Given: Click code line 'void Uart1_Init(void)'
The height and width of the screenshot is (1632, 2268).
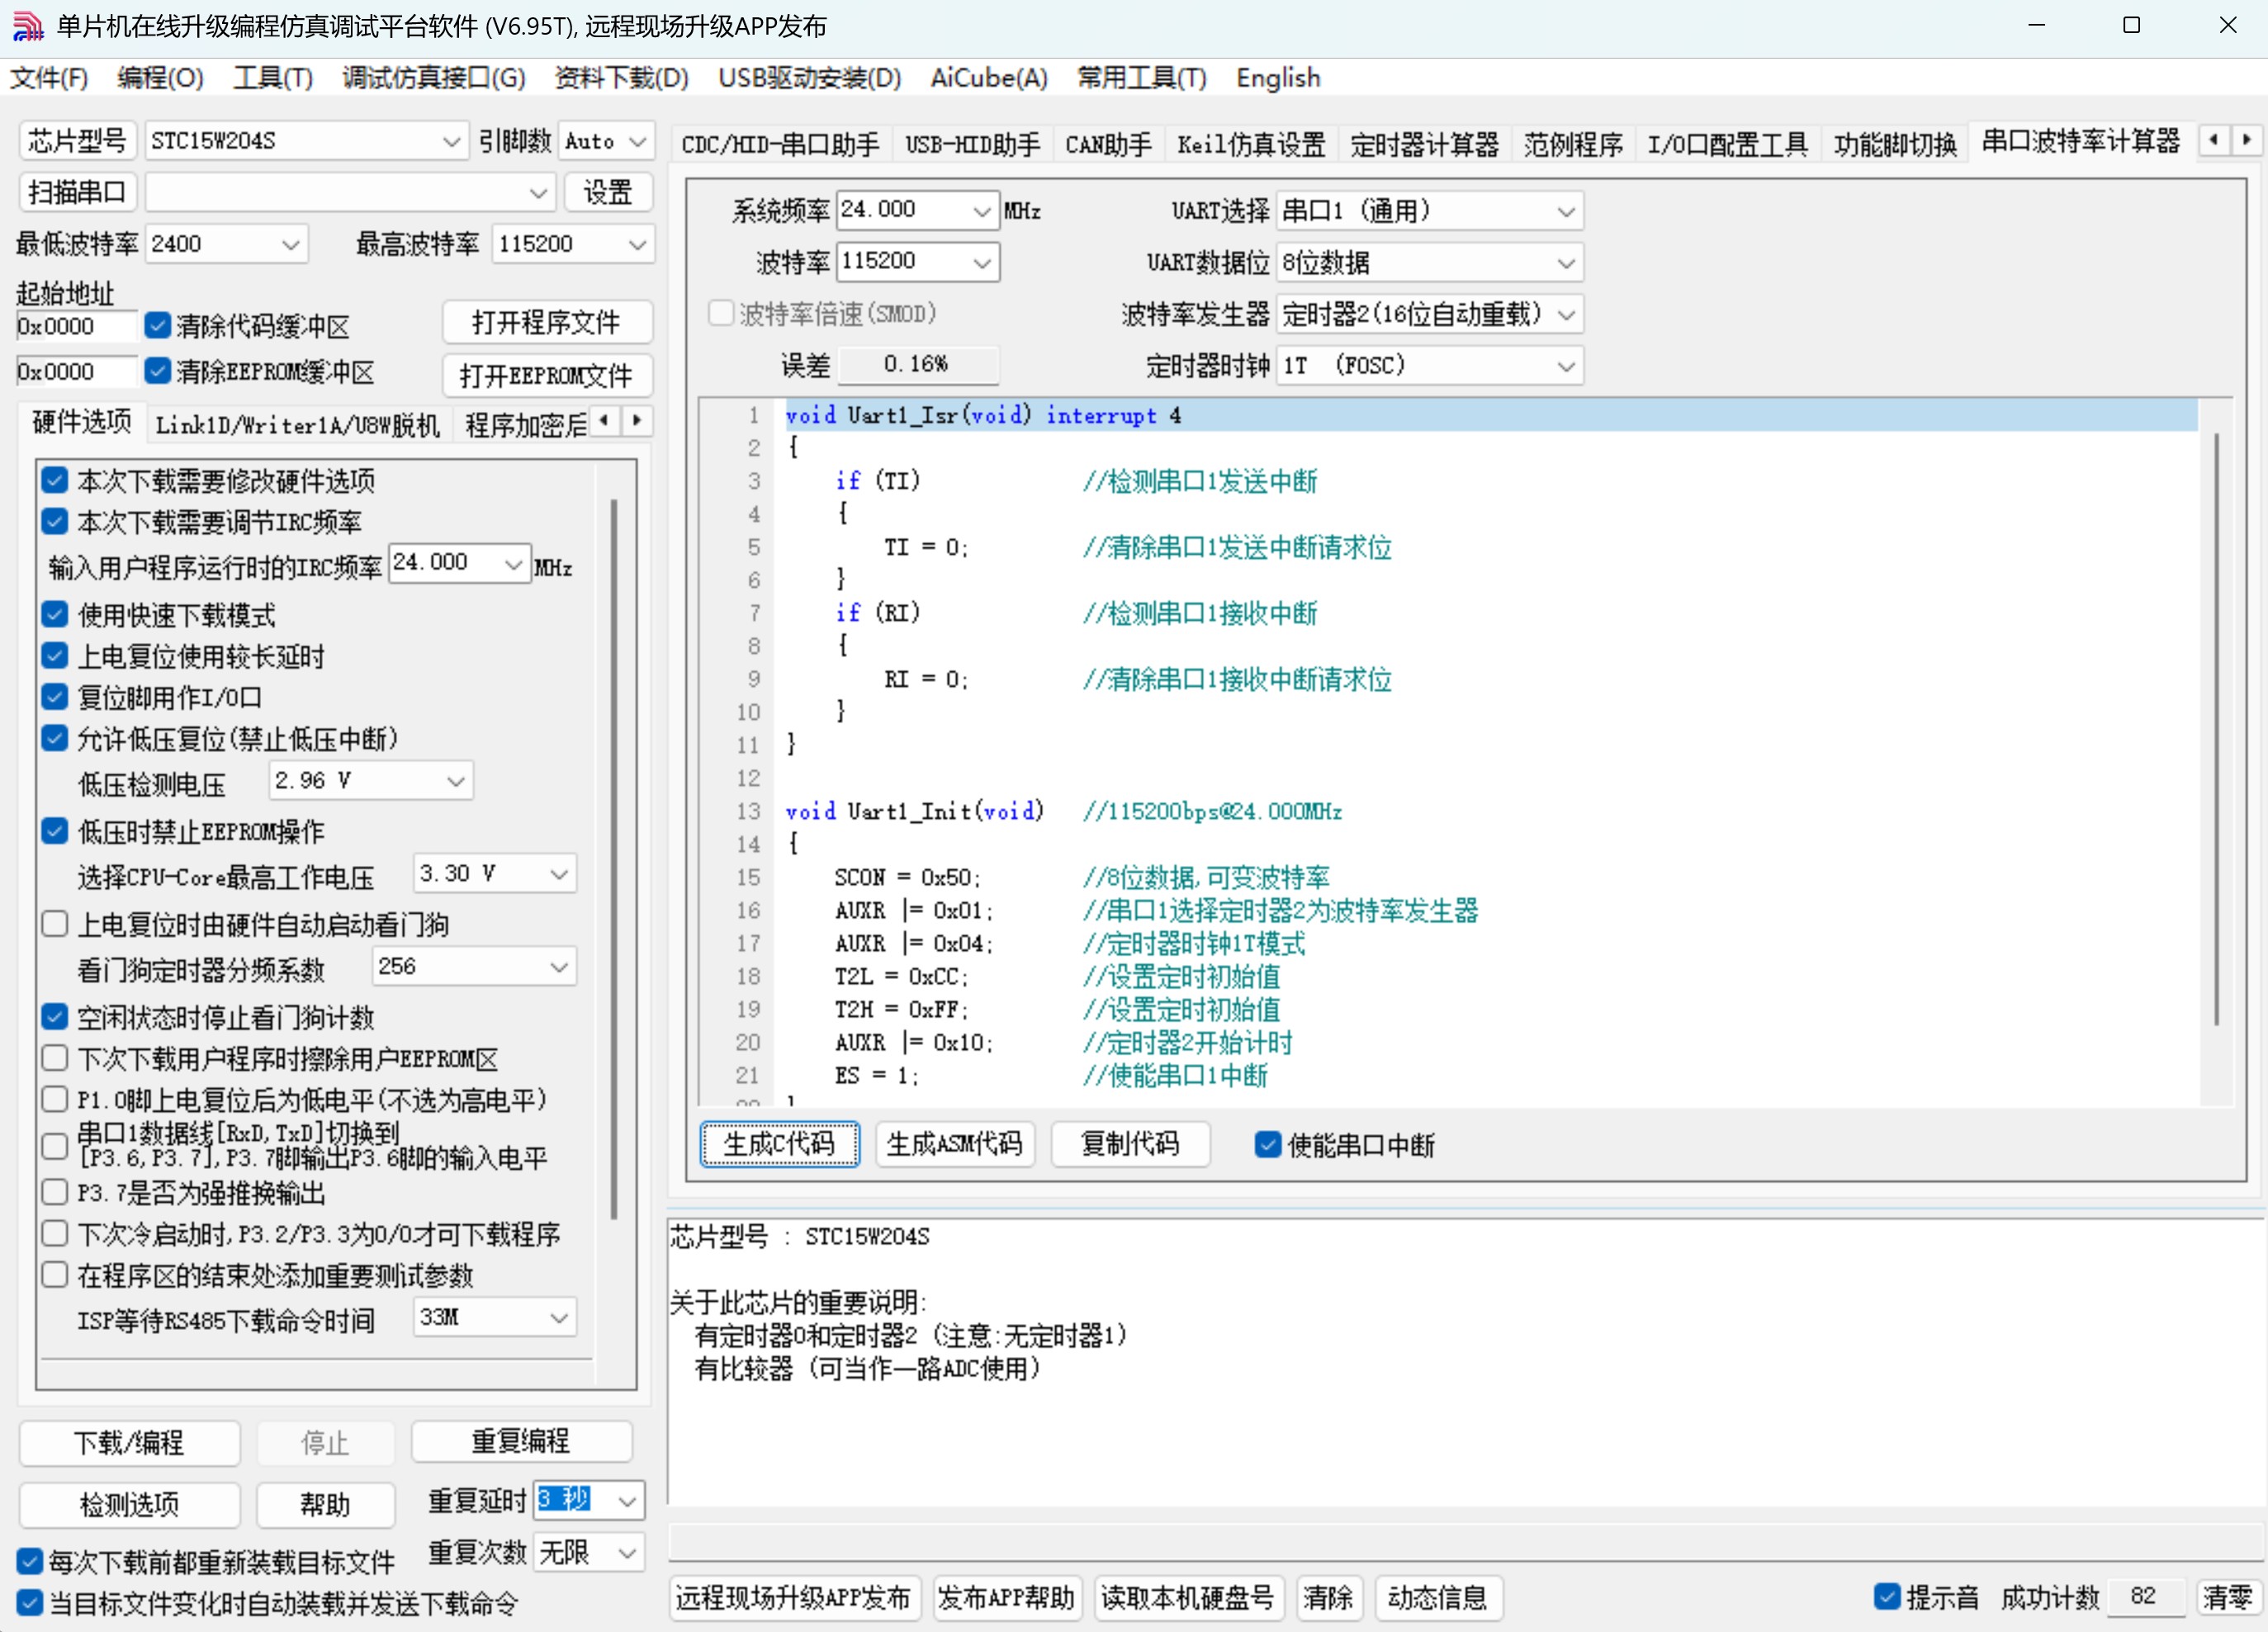Looking at the screenshot, I should pos(914,810).
